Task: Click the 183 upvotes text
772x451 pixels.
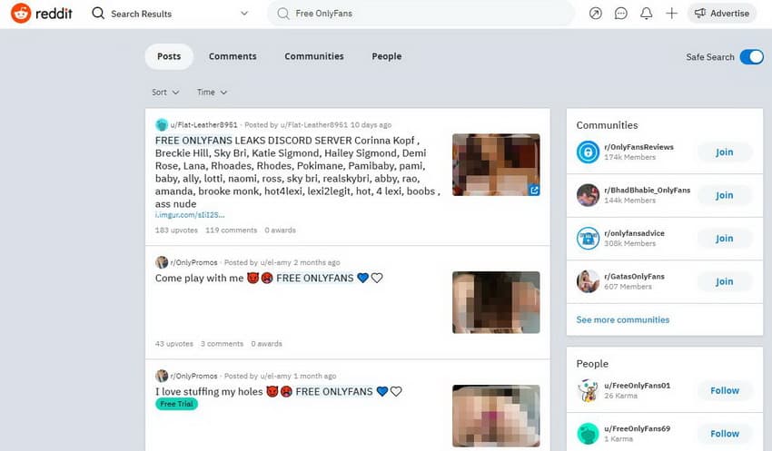Action: pyautogui.click(x=176, y=230)
